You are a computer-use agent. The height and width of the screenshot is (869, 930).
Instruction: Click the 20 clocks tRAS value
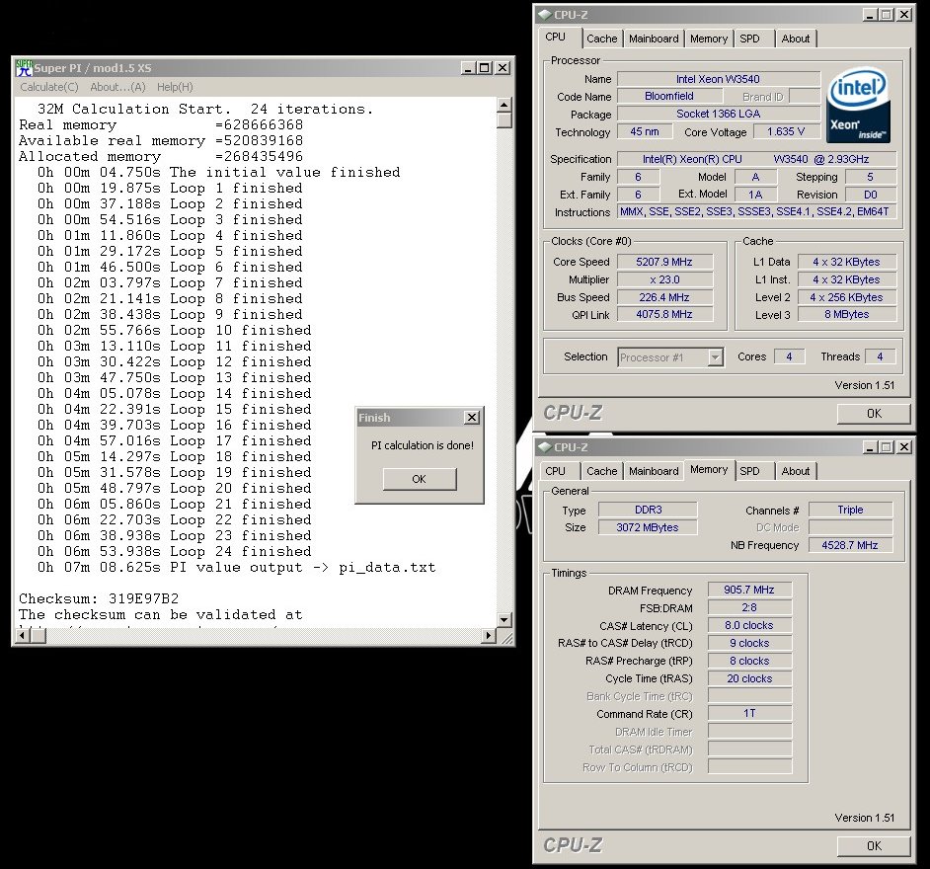pyautogui.click(x=749, y=678)
